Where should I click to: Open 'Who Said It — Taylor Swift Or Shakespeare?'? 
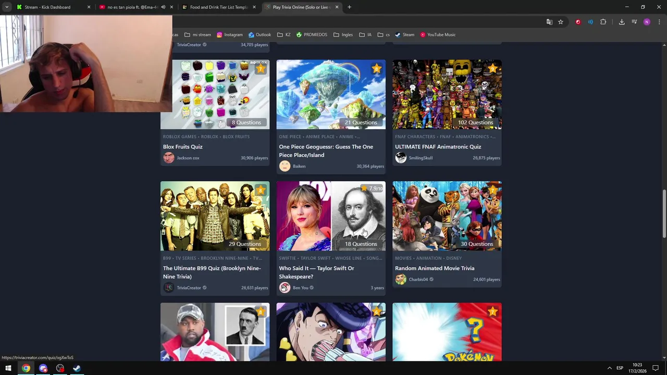316,272
